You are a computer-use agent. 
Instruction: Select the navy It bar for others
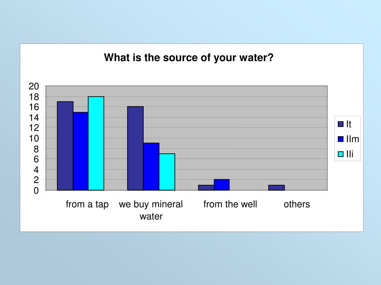pos(276,188)
